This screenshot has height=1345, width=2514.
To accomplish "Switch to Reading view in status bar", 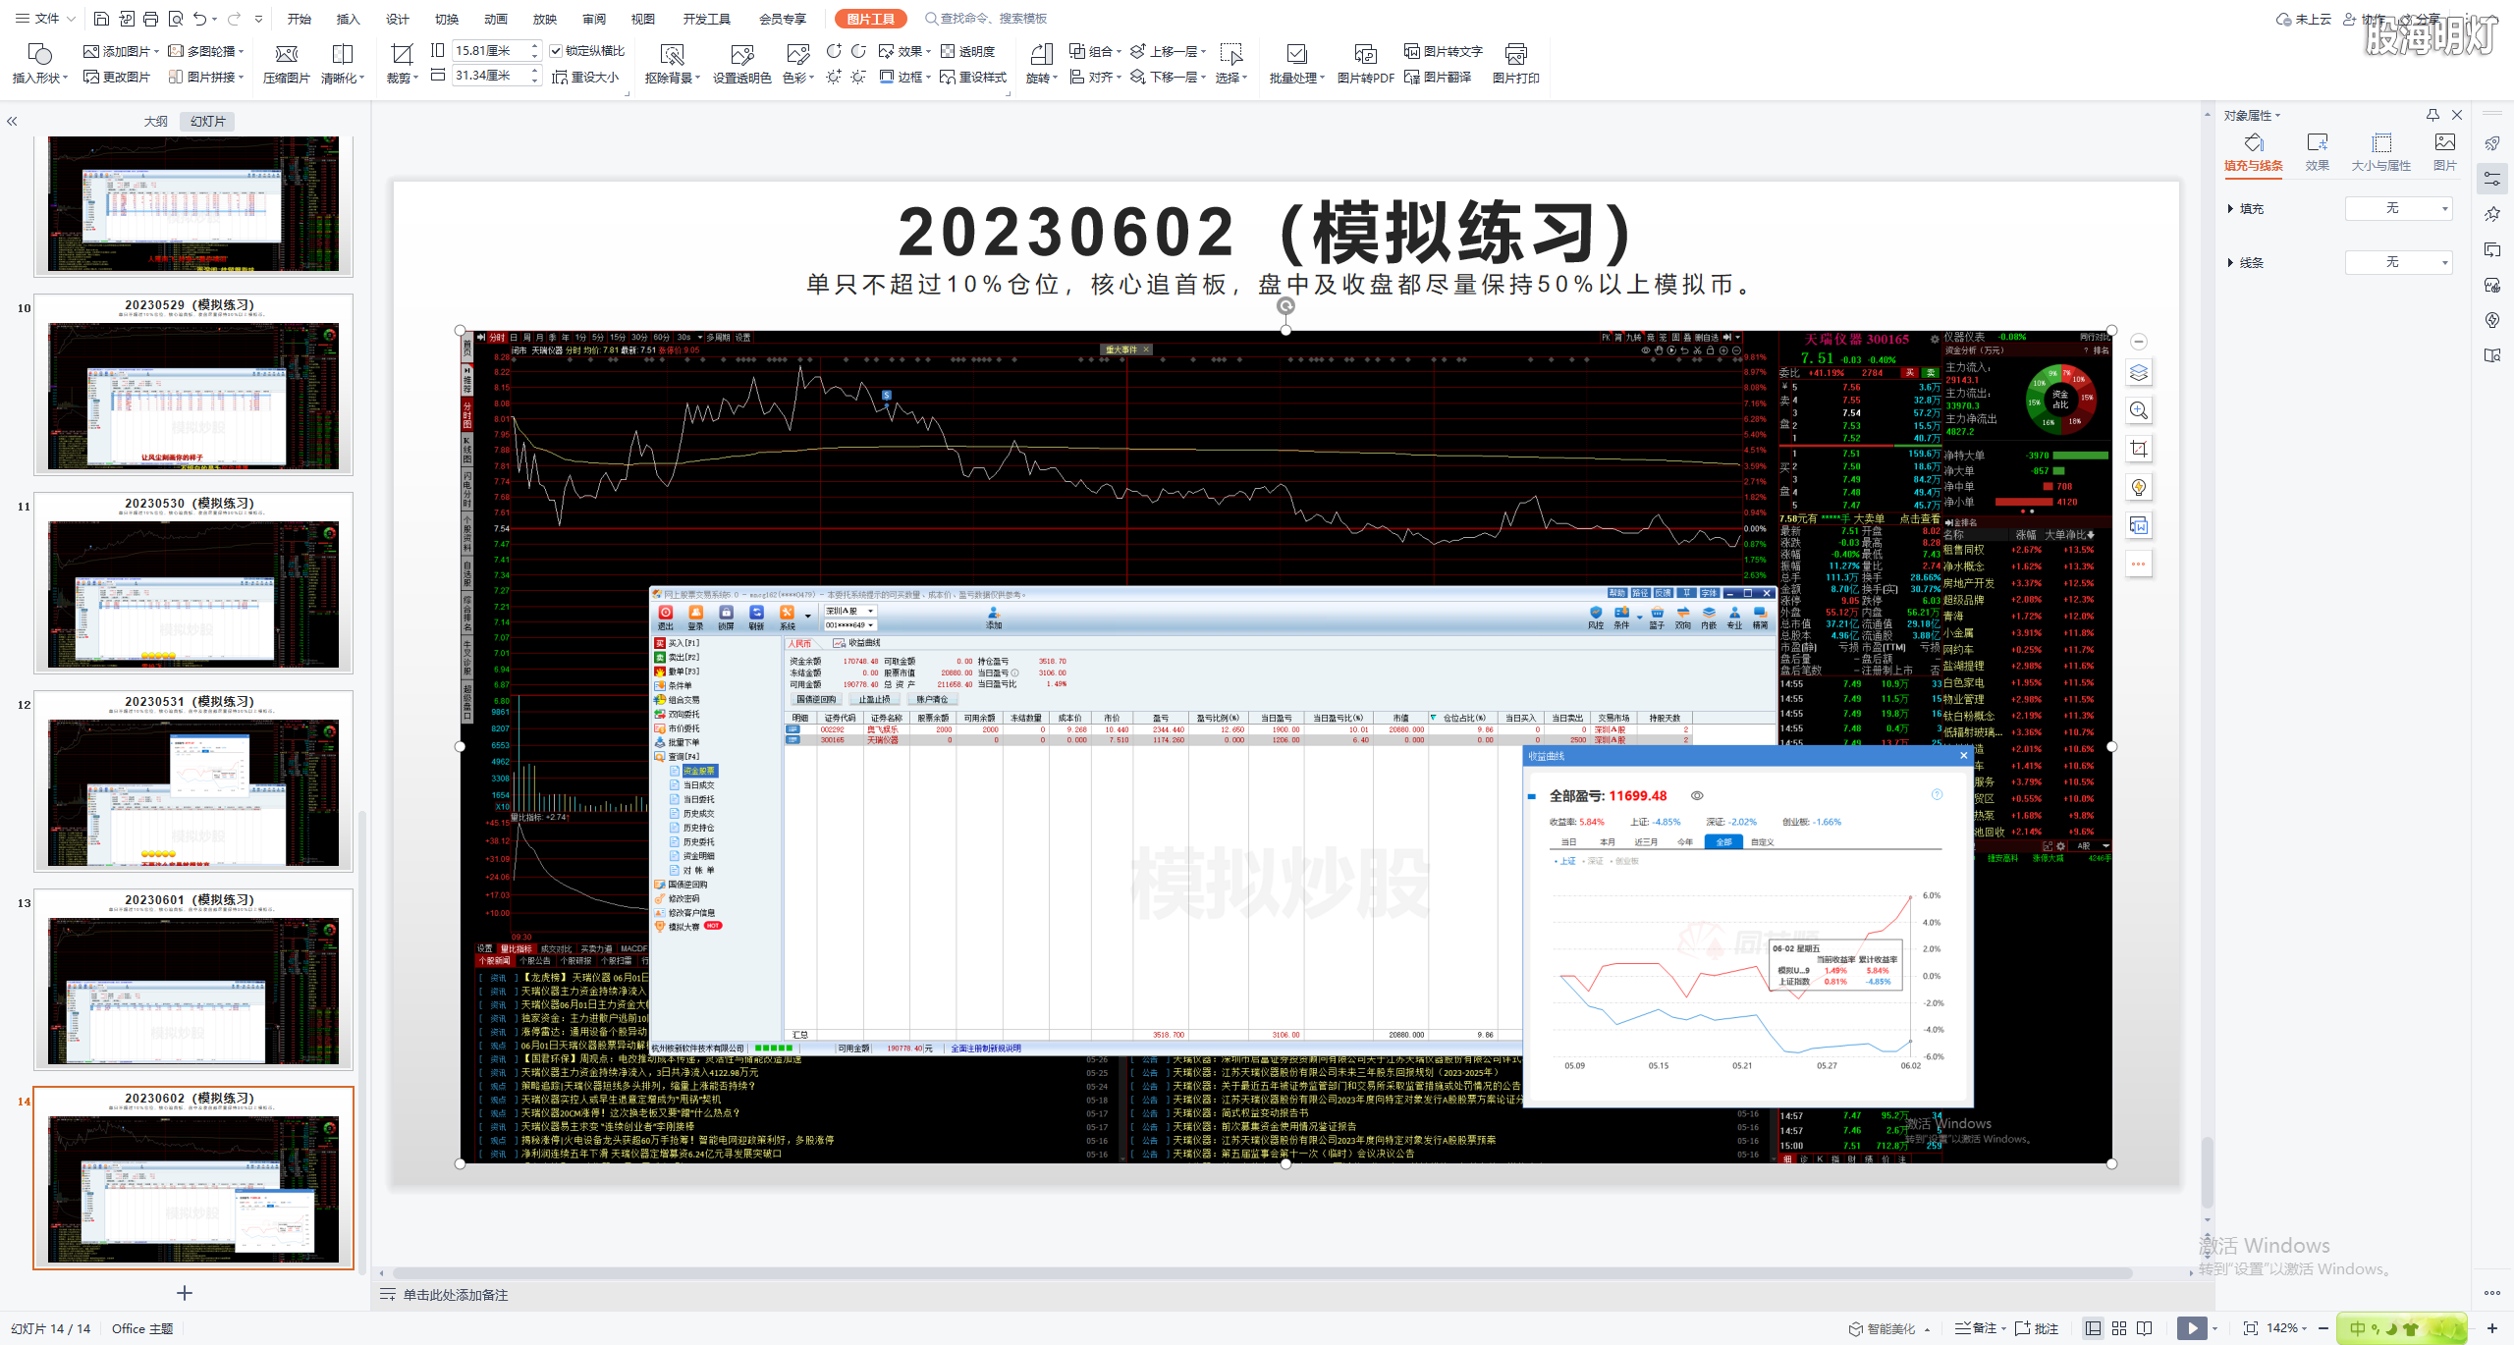I will [2144, 1328].
